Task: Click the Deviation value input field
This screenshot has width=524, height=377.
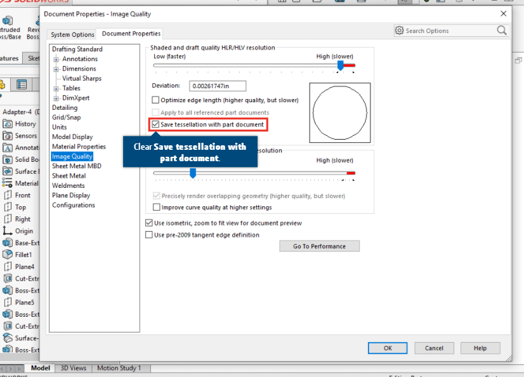Action: click(218, 86)
